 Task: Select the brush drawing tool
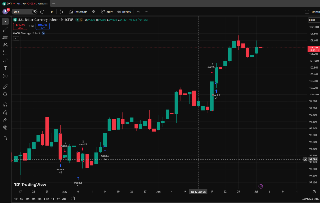[x=5, y=60]
